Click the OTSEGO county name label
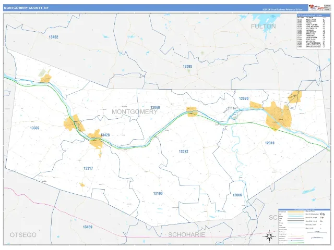The height and width of the screenshot is (250, 334). 23,235
